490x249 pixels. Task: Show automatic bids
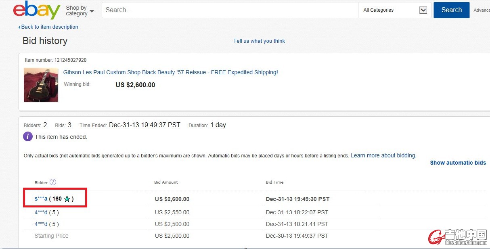point(458,163)
